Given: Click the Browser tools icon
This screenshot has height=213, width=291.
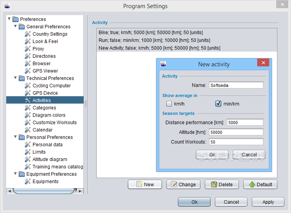Looking at the screenshot, I should pos(28,63).
